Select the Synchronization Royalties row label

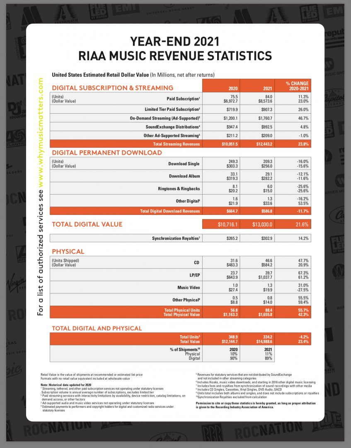[176, 238]
